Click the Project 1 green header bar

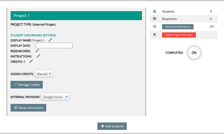point(76,16)
